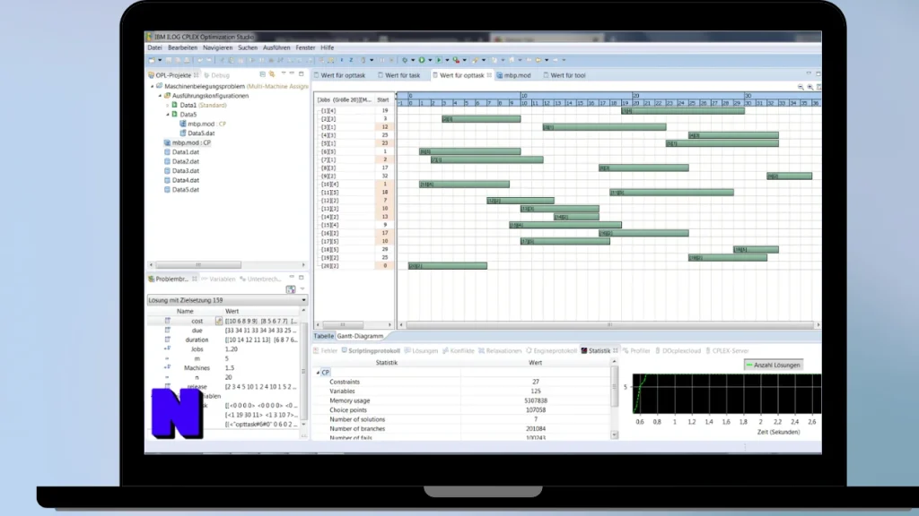
Task: Click the Problembrowser layout icon
Action: [x=291, y=289]
